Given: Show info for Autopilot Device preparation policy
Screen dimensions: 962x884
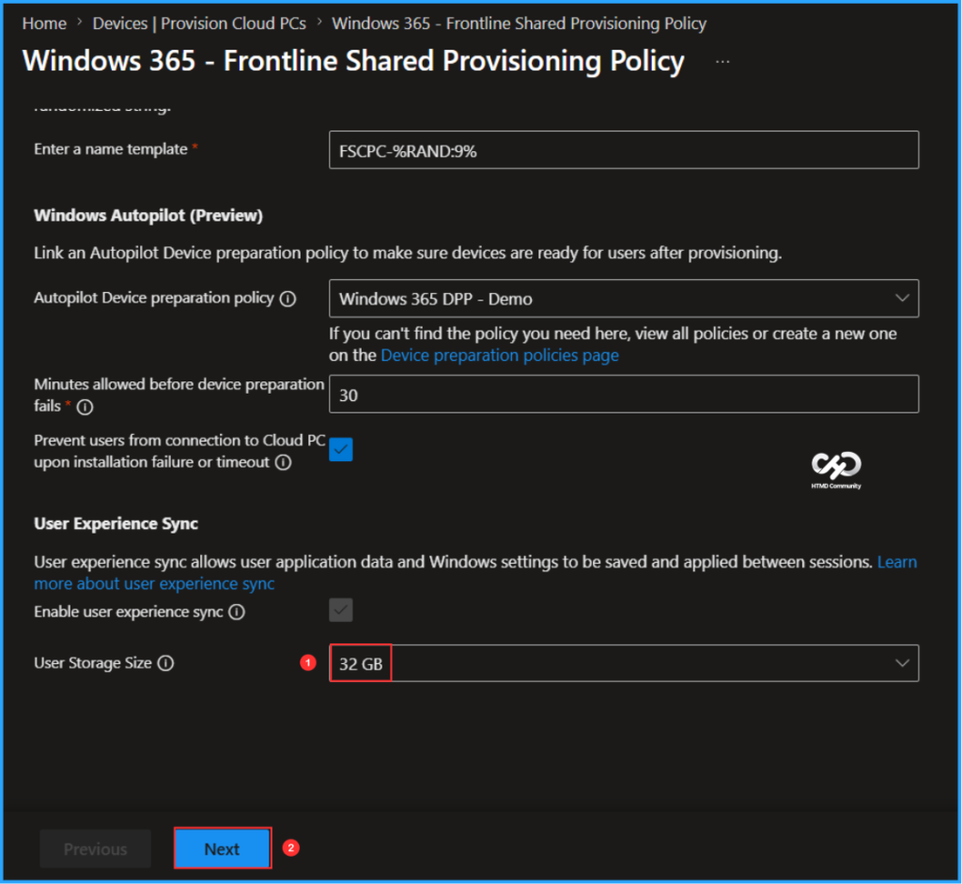Looking at the screenshot, I should click(287, 299).
